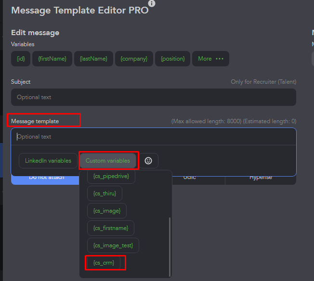Click the custom variables list scrollbar
This screenshot has height=281, width=314.
169,245
